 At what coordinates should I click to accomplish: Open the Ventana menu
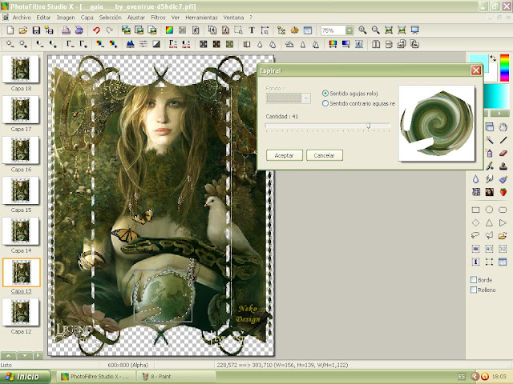(x=233, y=18)
